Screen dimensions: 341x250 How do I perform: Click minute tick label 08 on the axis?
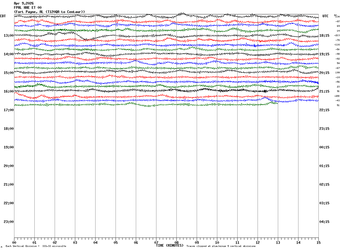176,243
